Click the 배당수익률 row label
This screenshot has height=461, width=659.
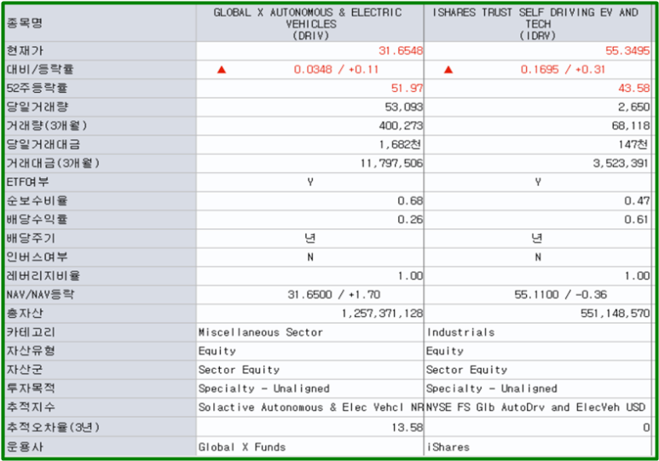coord(37,219)
